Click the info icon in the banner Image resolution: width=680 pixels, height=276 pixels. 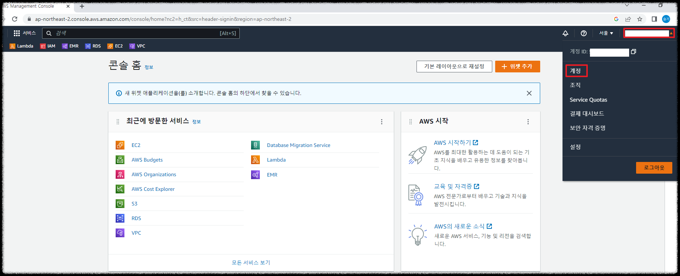(119, 93)
